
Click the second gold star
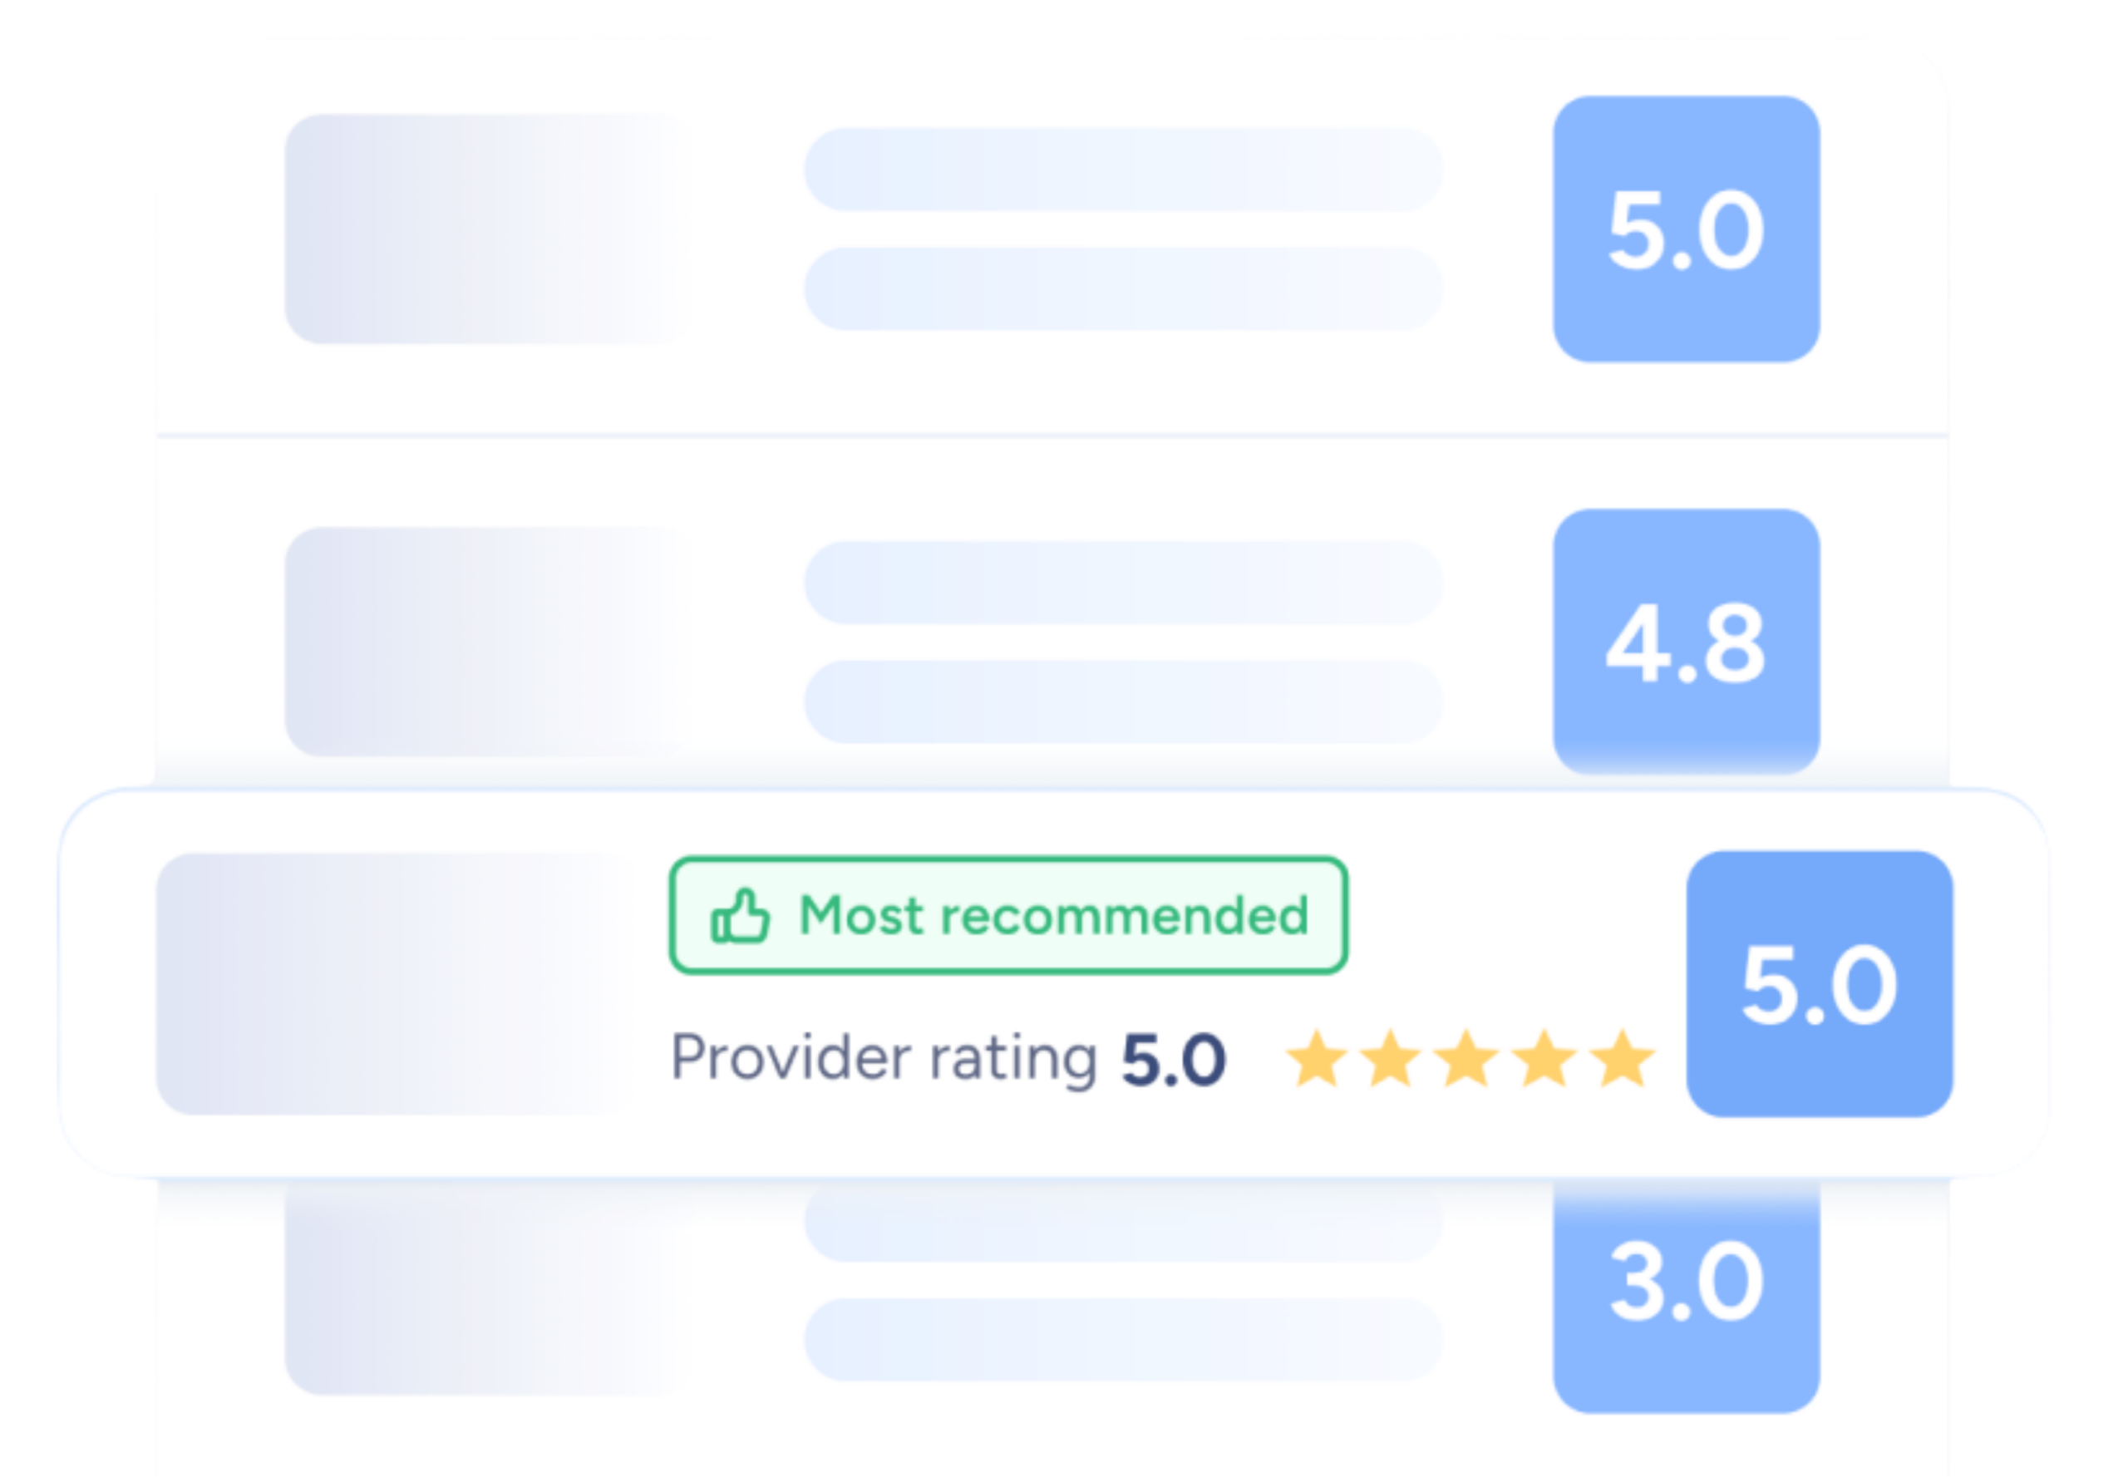pyautogui.click(x=1391, y=1058)
